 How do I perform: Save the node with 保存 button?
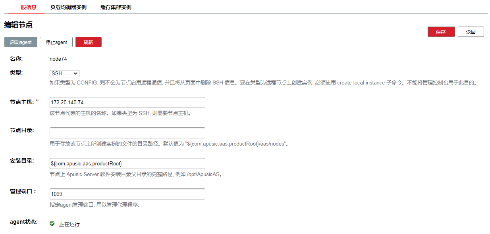click(441, 32)
